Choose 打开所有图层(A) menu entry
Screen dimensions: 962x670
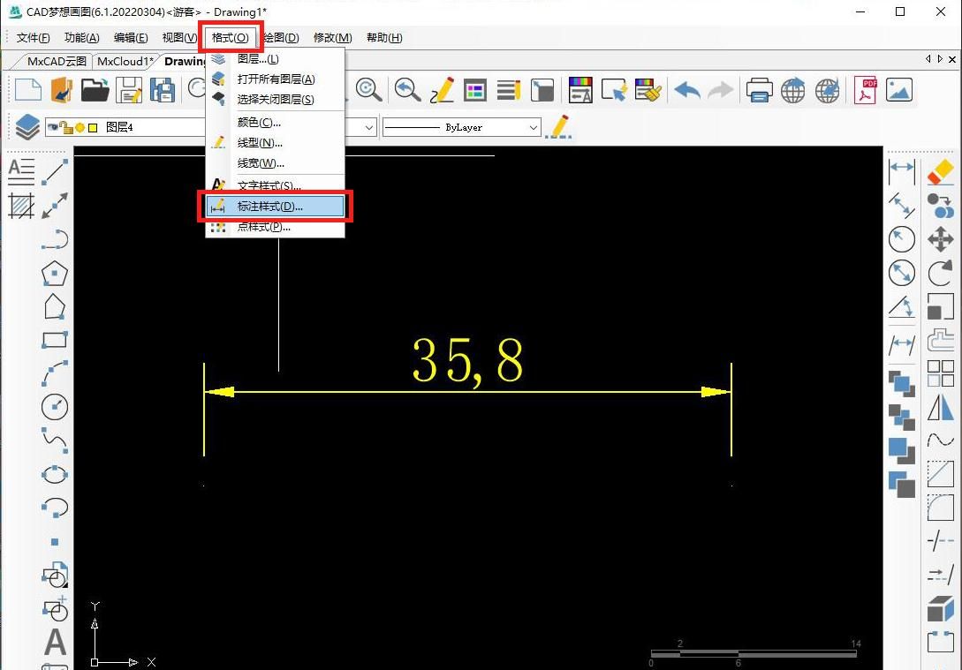coord(275,79)
